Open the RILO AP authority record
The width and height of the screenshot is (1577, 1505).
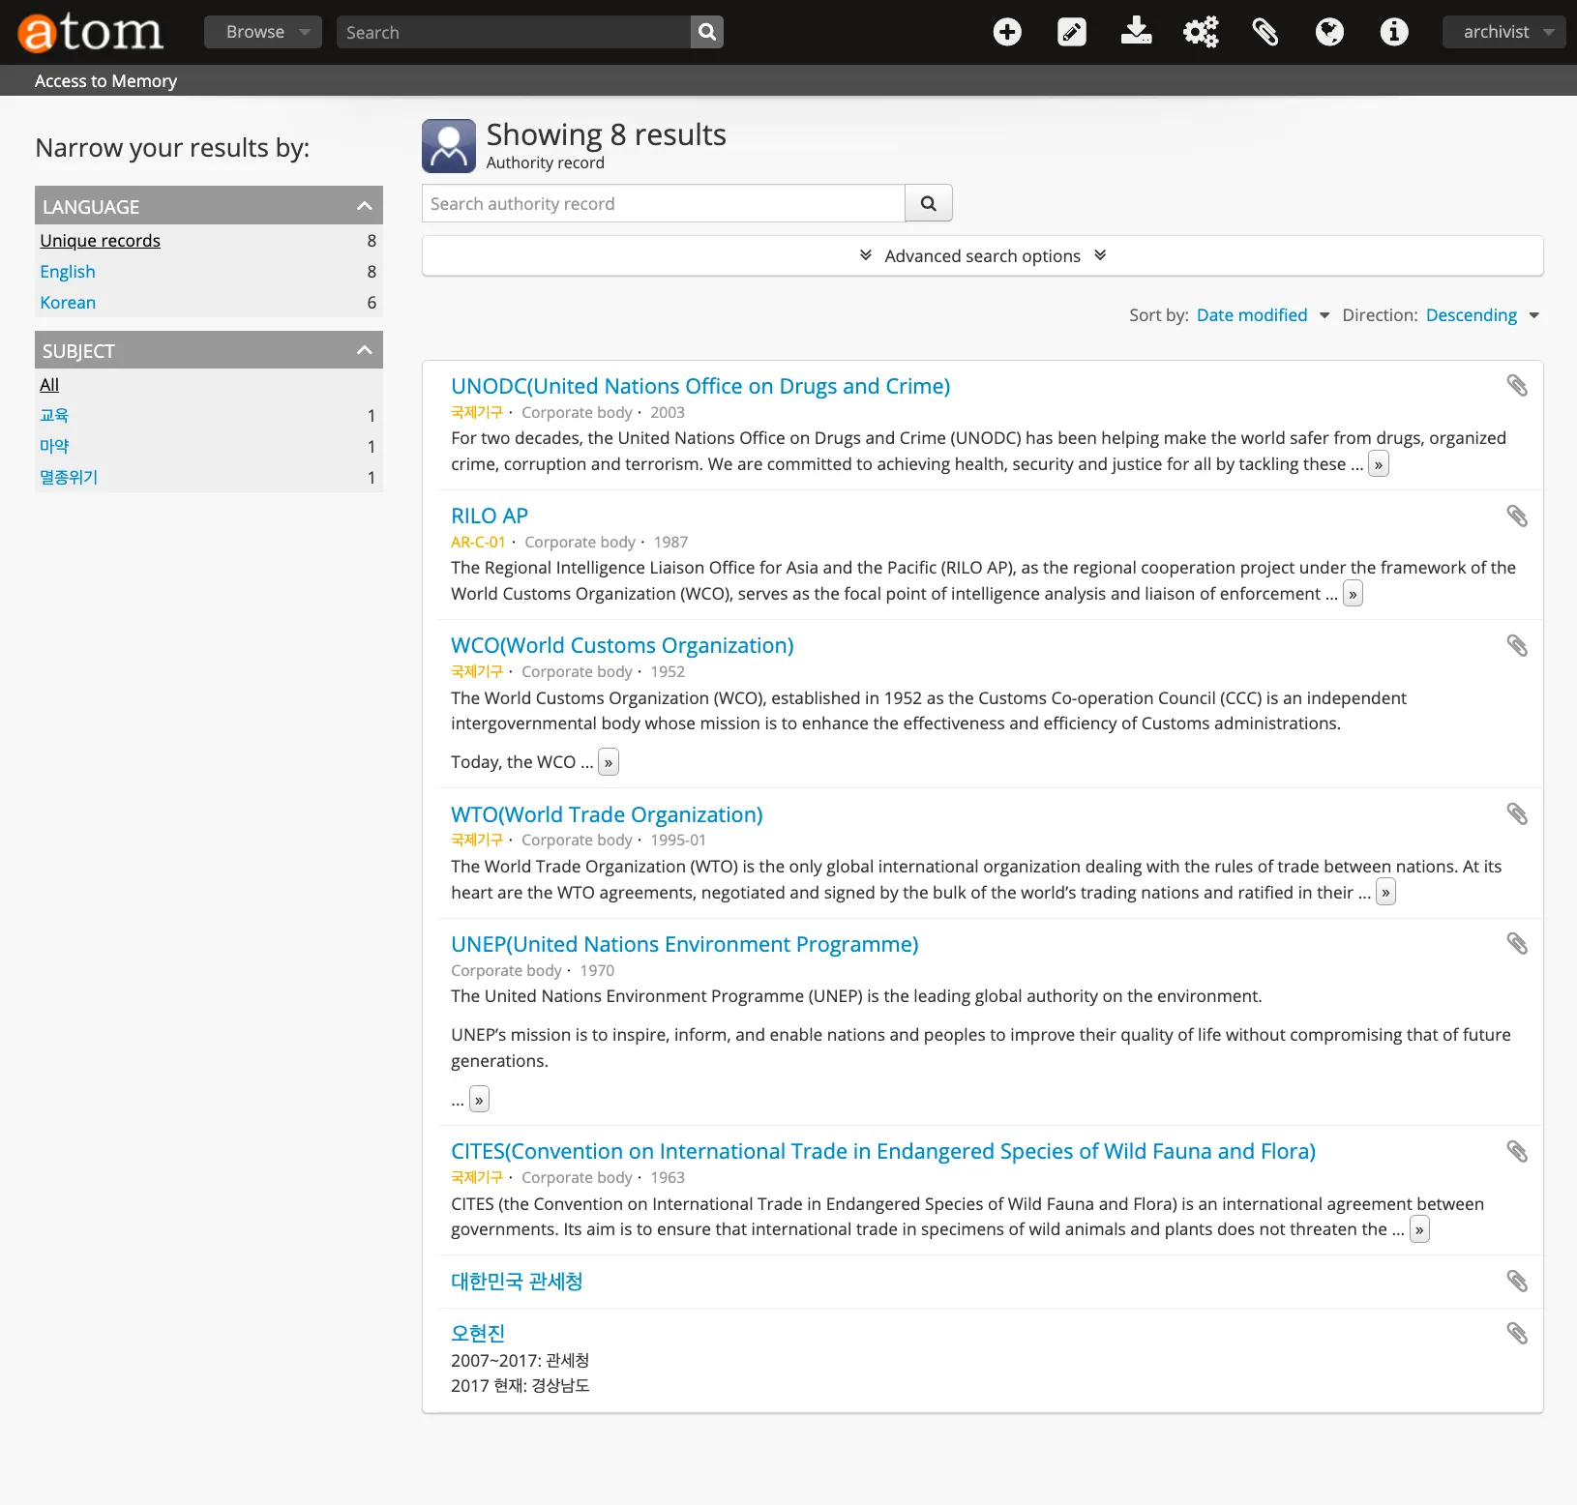tap(490, 516)
